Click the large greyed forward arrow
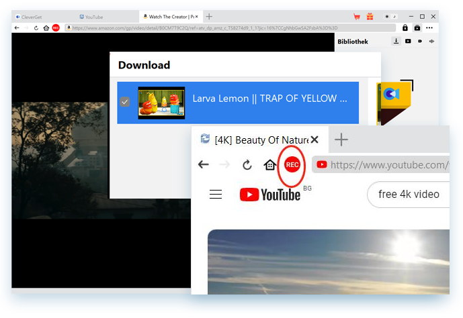Viewport: 463px width, 318px height. point(224,164)
